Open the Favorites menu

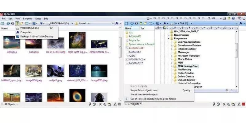pyautogui.click(x=28, y=18)
